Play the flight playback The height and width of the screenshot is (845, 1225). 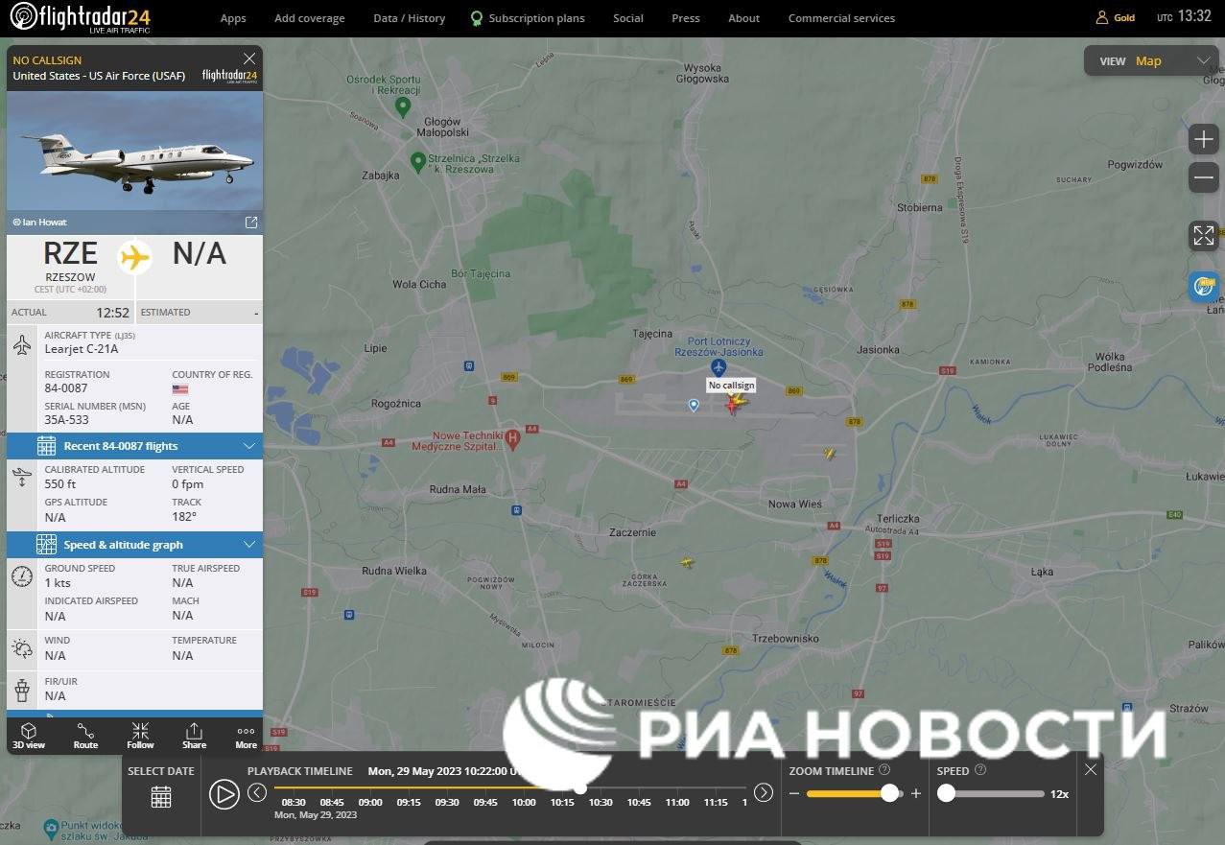[224, 794]
